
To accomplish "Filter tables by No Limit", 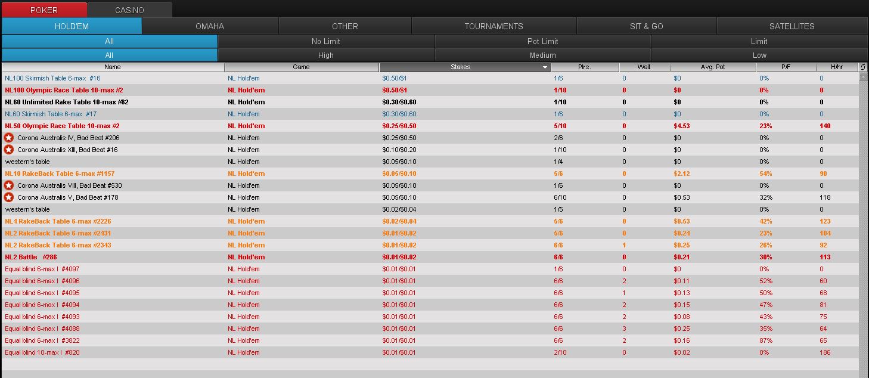I will click(x=326, y=41).
